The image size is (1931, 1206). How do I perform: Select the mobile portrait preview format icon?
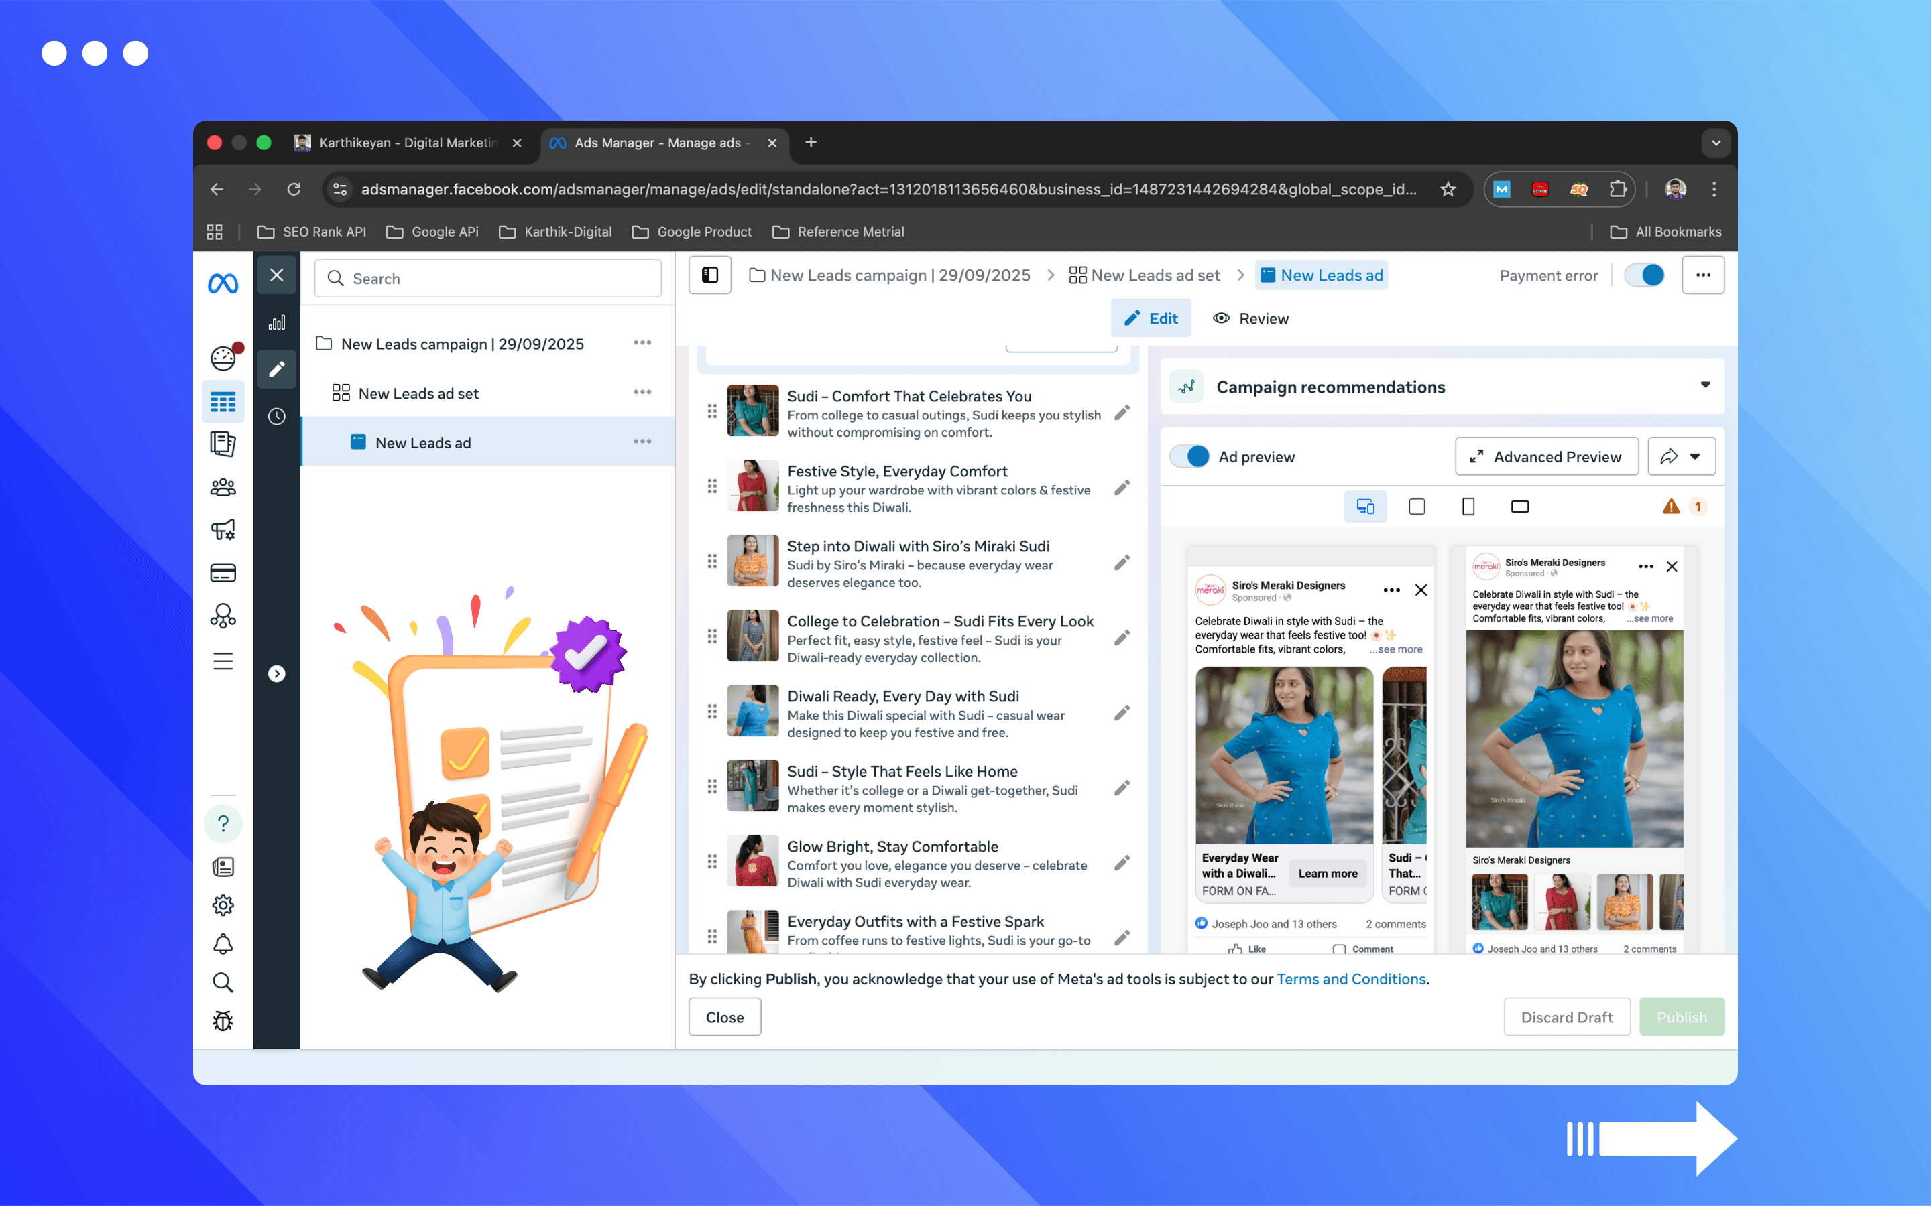[x=1468, y=507]
